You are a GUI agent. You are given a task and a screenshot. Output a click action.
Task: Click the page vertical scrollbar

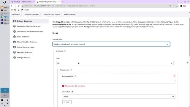pos(189,37)
